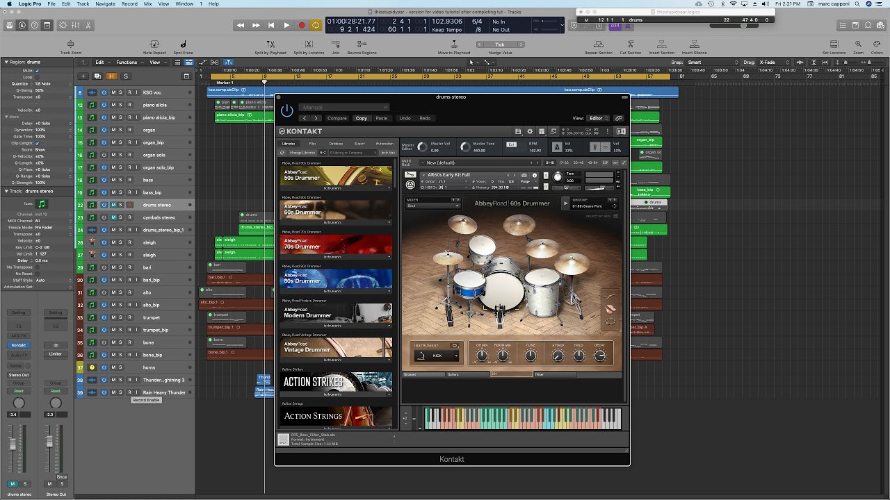The width and height of the screenshot is (890, 500).
Task: Click Kontakt slot in channel strip
Action: click(19, 345)
